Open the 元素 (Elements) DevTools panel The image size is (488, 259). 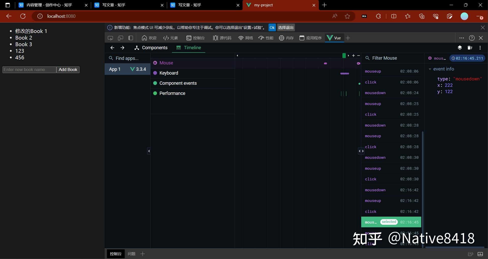coord(170,38)
